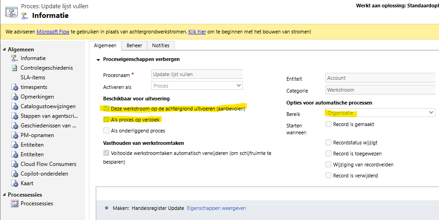Enable the 'Record is gemaakt' checkbox
The width and height of the screenshot is (439, 220).
tap(328, 124)
